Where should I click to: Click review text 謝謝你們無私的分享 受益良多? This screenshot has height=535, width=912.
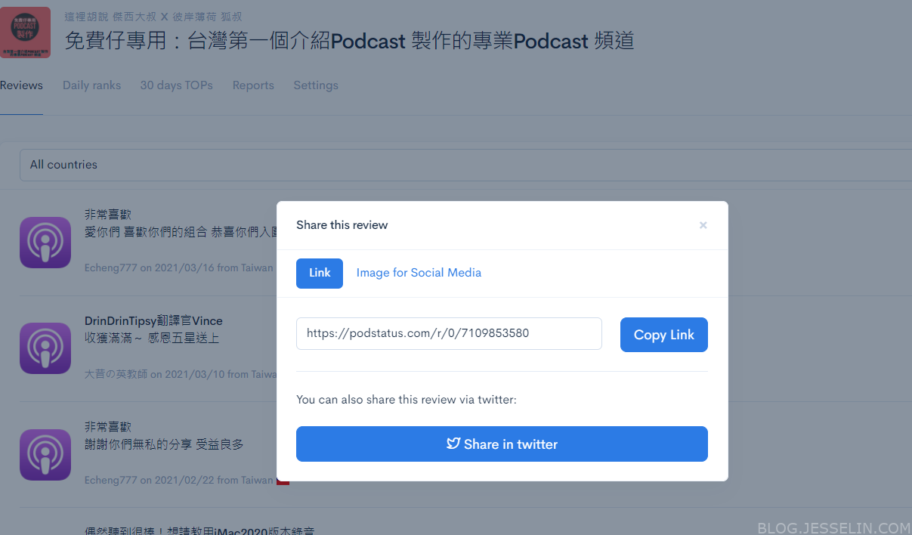(x=164, y=445)
